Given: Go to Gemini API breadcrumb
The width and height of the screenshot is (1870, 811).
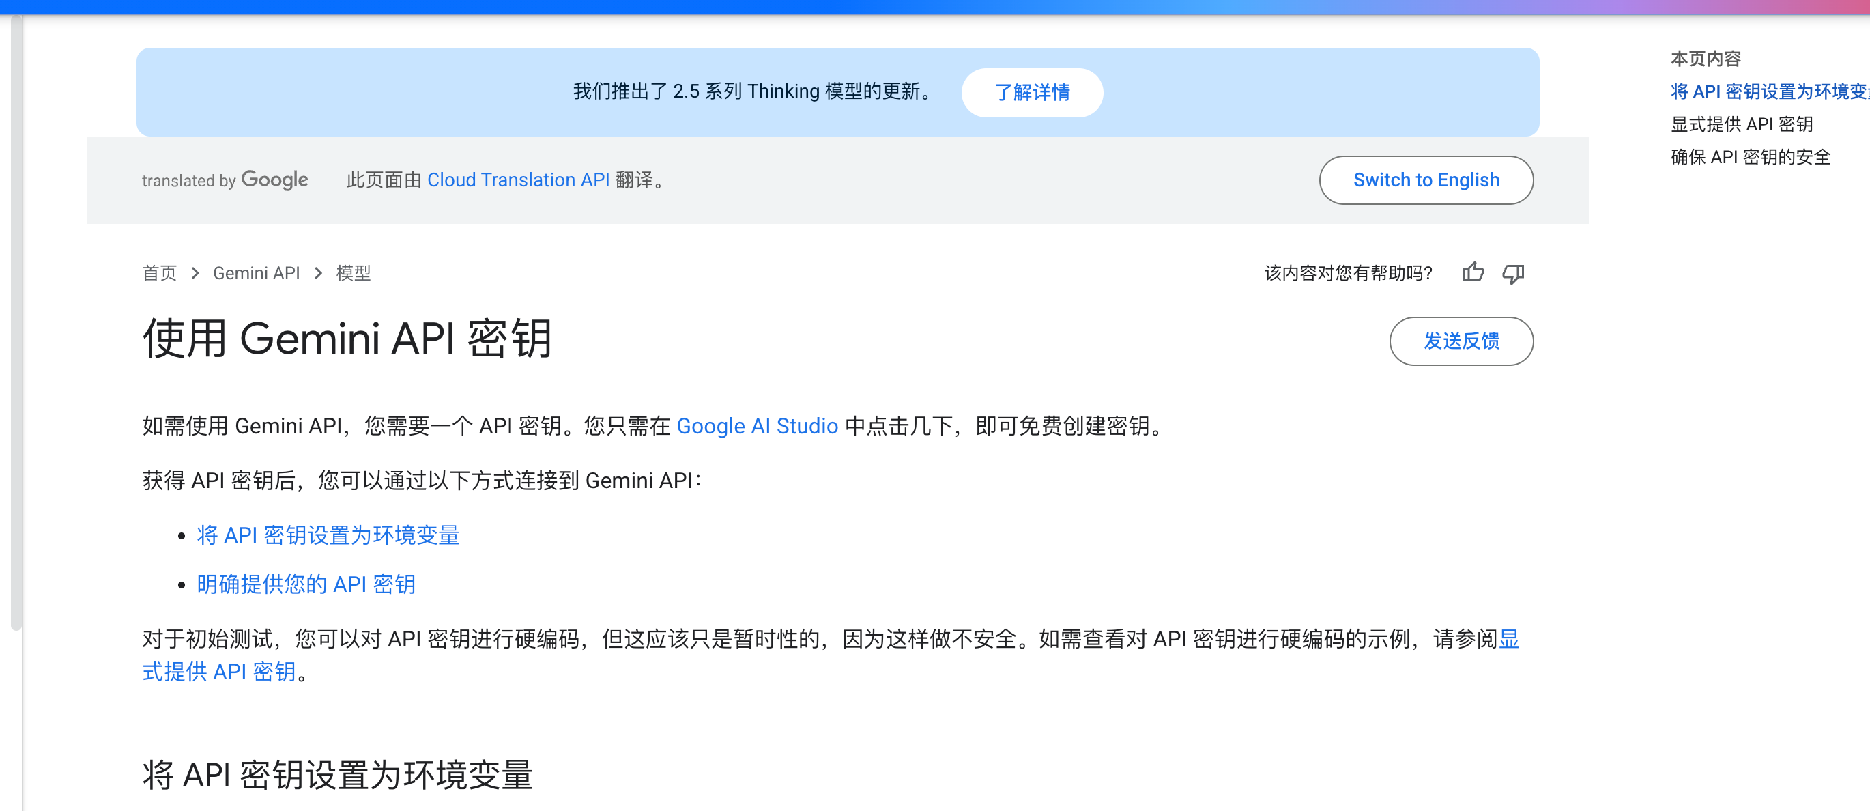Looking at the screenshot, I should [x=256, y=273].
